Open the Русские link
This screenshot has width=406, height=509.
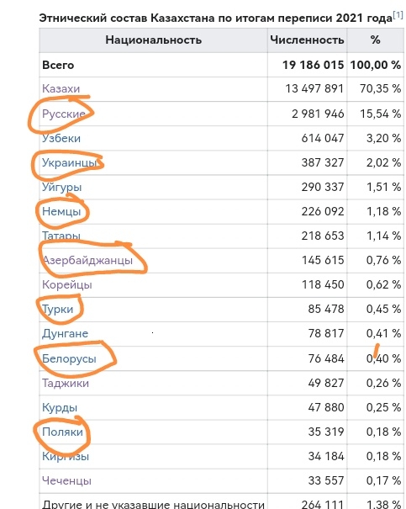point(64,114)
